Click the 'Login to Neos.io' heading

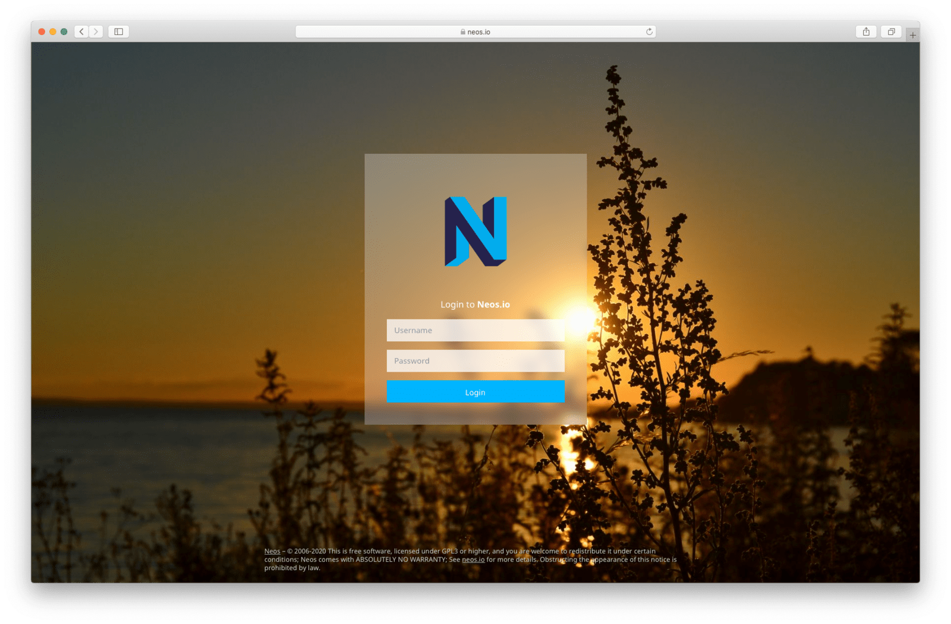coord(475,305)
